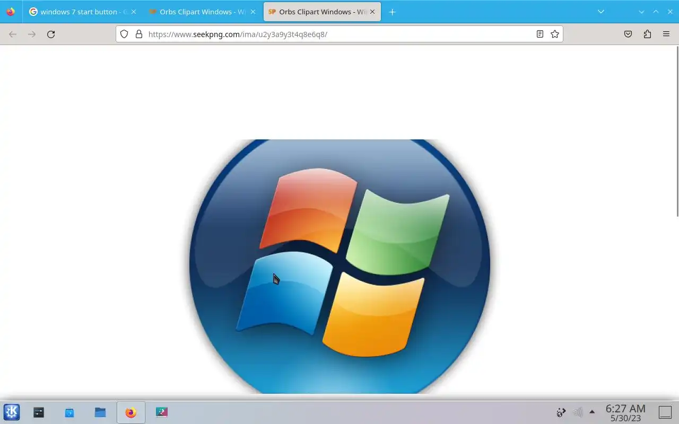Screen dimensions: 679x424
Task: Click the audio volume tray icon
Action: [x=578, y=412]
